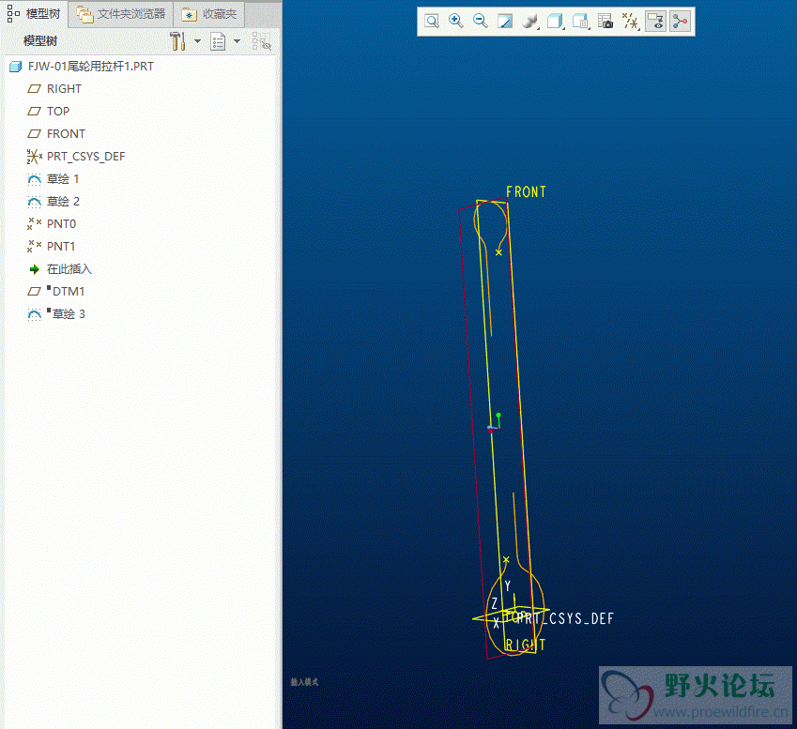Click the 草绘 3 sketch icon
Image resolution: width=797 pixels, height=729 pixels.
[34, 314]
